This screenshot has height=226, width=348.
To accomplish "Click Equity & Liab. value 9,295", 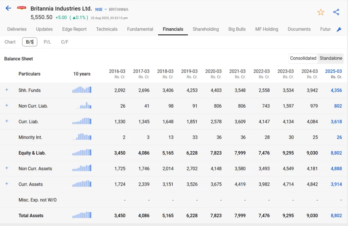I will [288, 153].
